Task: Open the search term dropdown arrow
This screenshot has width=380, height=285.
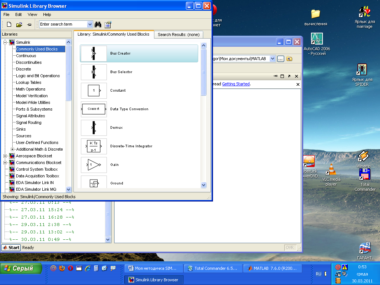Action: (x=90, y=24)
